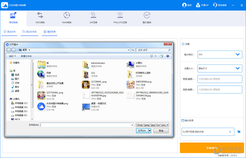This screenshot has height=158, width=246.
Task: Click the 清空列表 clear list button
Action: [x=50, y=32]
